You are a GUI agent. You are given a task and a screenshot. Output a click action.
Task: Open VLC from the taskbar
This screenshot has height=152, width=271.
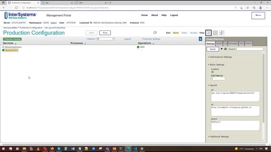[38, 149]
